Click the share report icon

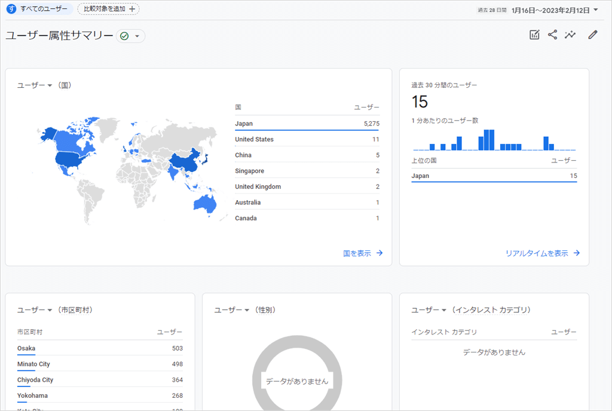pos(552,35)
